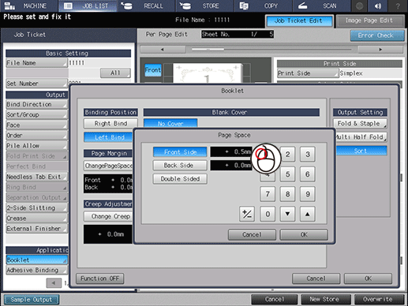Click the globe icon in top bar
This screenshot has width=408, height=306.
[x=359, y=6]
